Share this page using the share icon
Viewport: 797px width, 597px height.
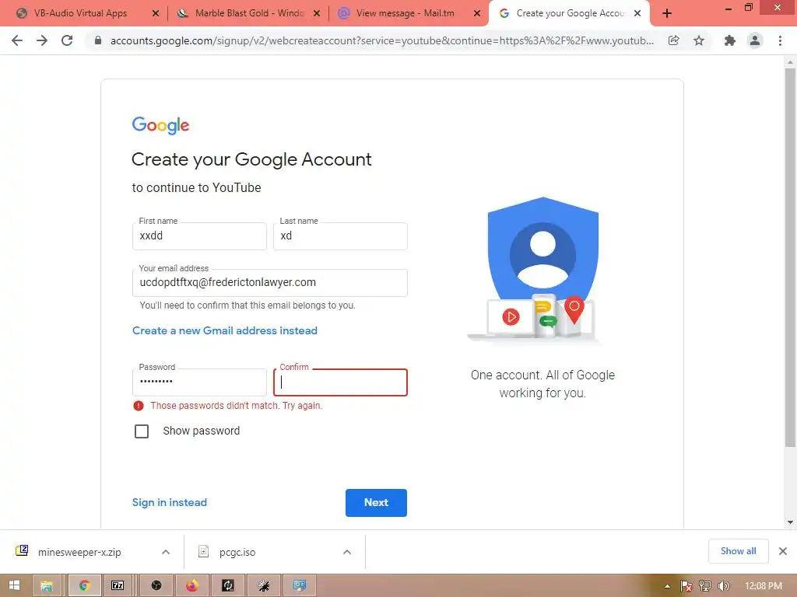click(673, 40)
